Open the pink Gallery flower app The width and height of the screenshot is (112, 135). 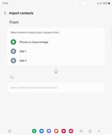pos(64,131)
